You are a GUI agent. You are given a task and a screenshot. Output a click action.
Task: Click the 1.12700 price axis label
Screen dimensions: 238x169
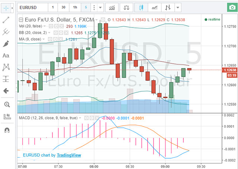tap(230, 46)
